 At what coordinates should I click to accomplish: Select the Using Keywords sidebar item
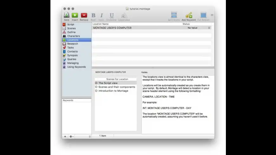click(x=76, y=67)
